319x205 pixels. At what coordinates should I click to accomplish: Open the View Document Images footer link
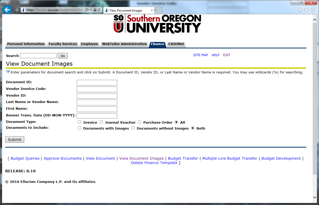[142, 158]
